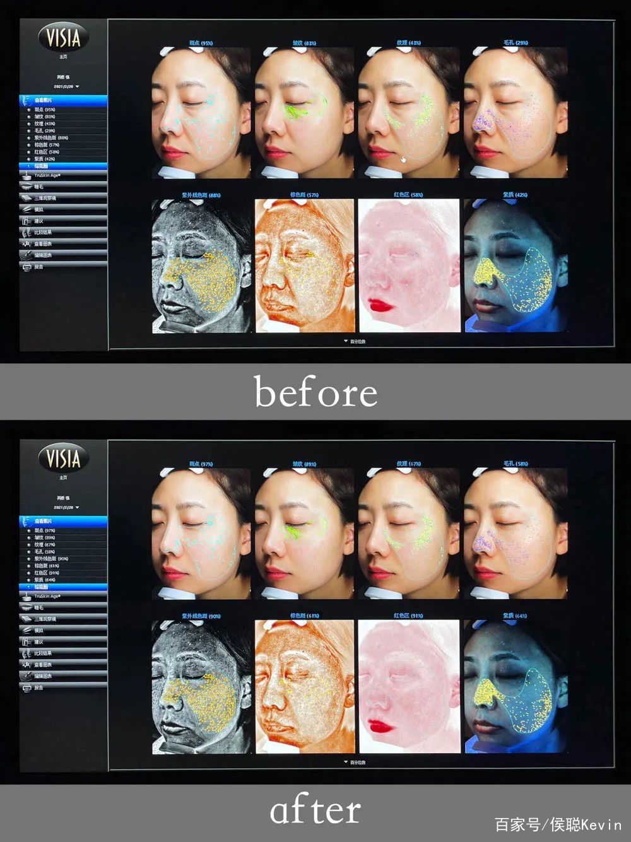Open the 比较结果 section in the before sidebar
Viewport: 631px width, 842px height.
(63, 232)
